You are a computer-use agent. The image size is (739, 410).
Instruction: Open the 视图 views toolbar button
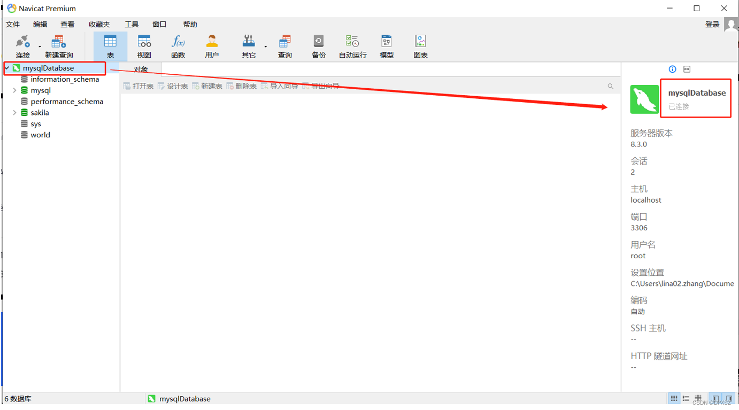144,47
